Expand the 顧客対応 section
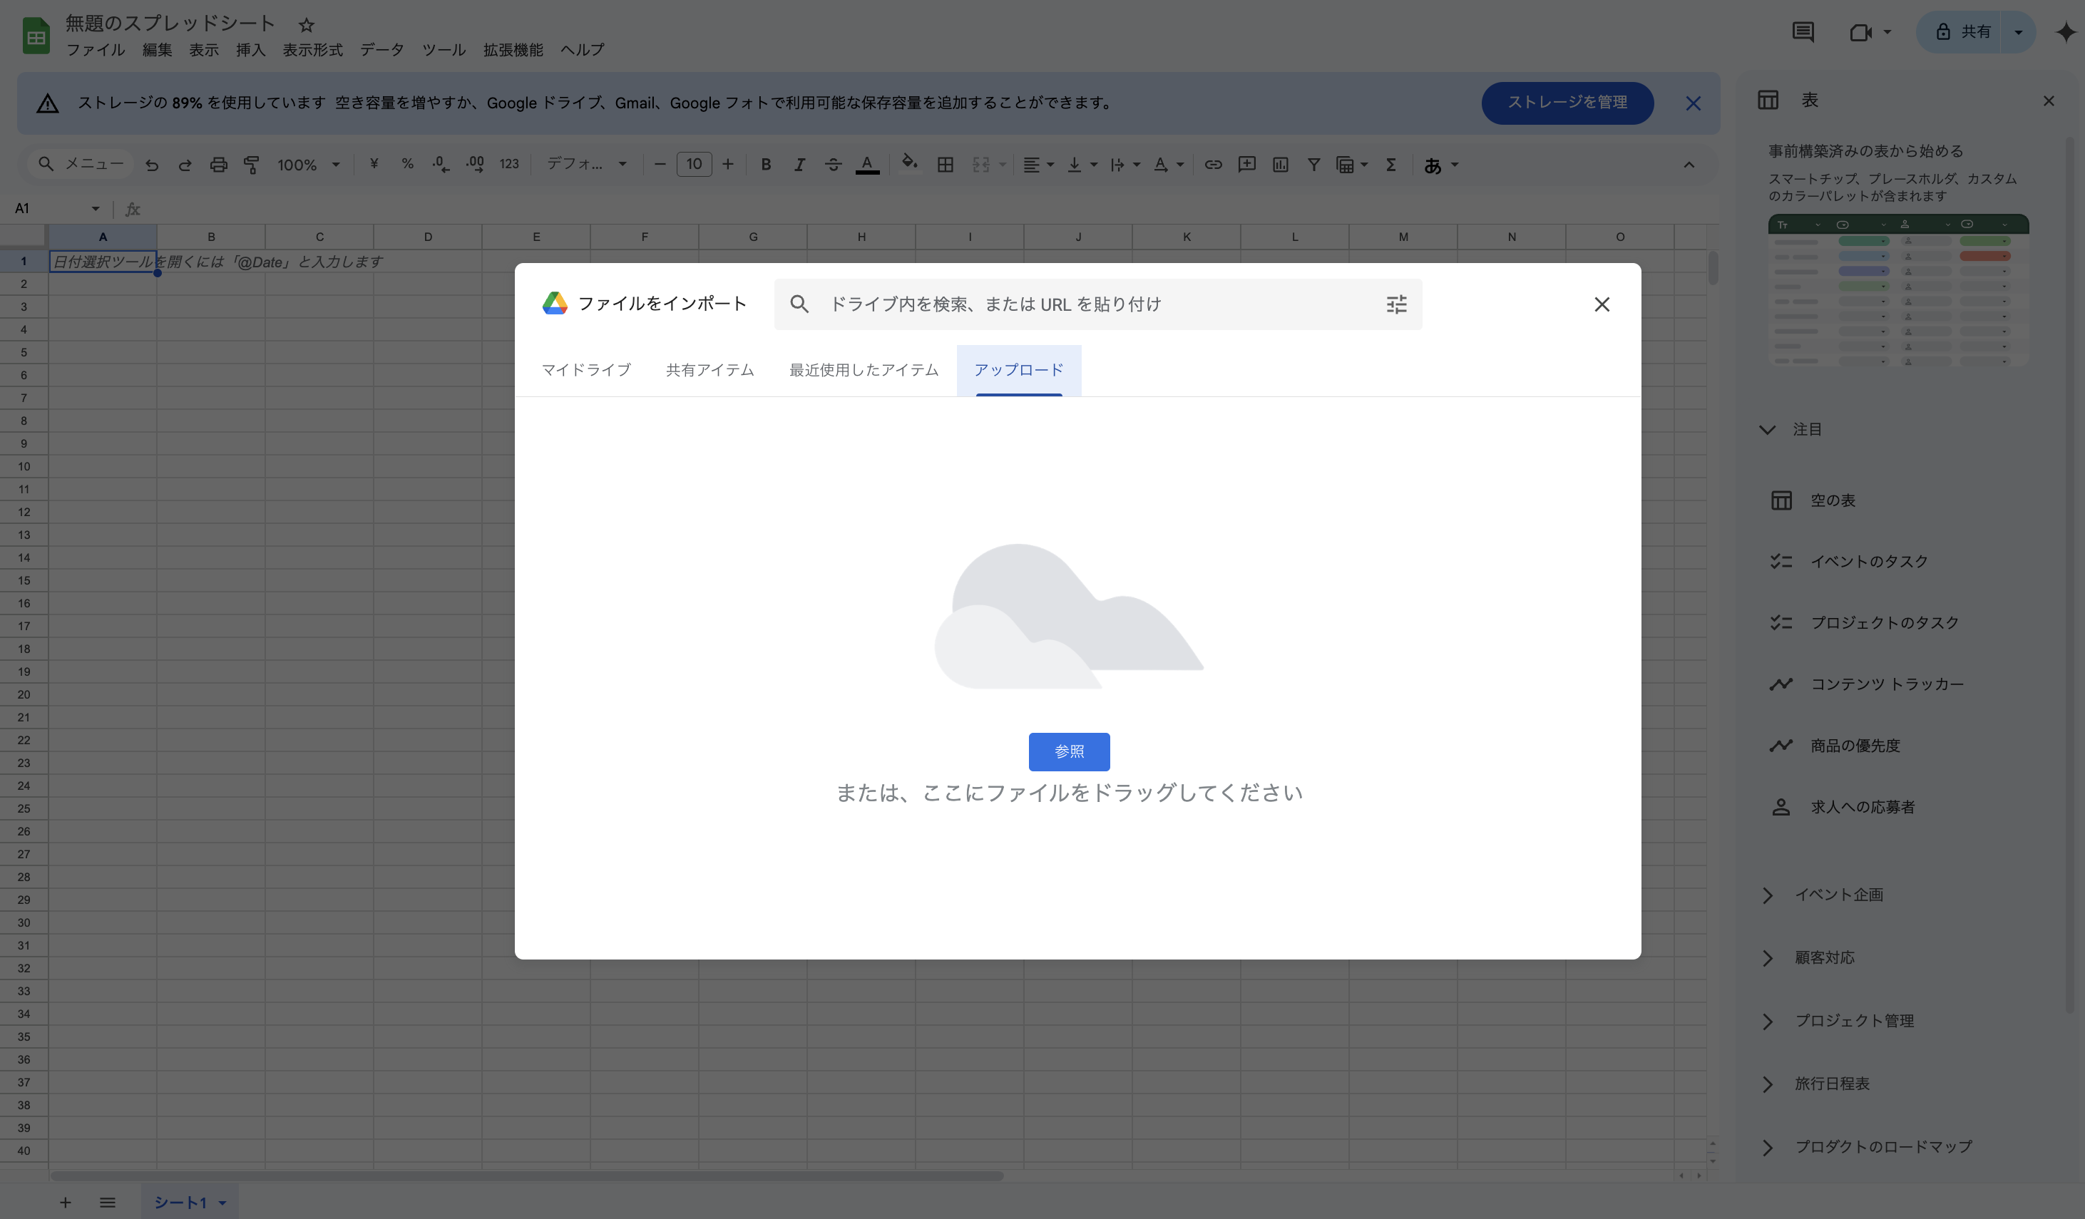This screenshot has height=1219, width=2085. pos(1767,957)
